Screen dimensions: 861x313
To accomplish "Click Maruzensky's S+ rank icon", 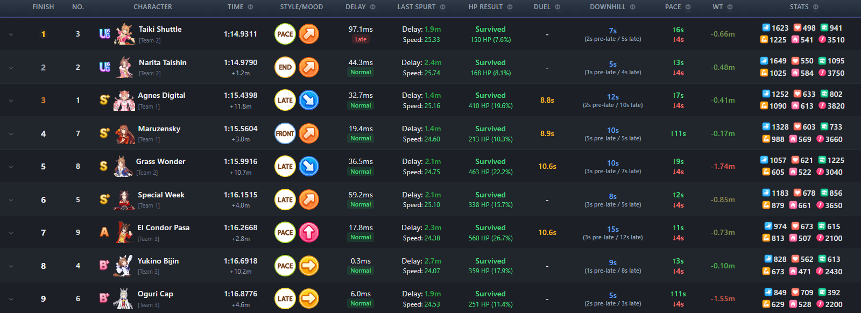I will (104, 133).
